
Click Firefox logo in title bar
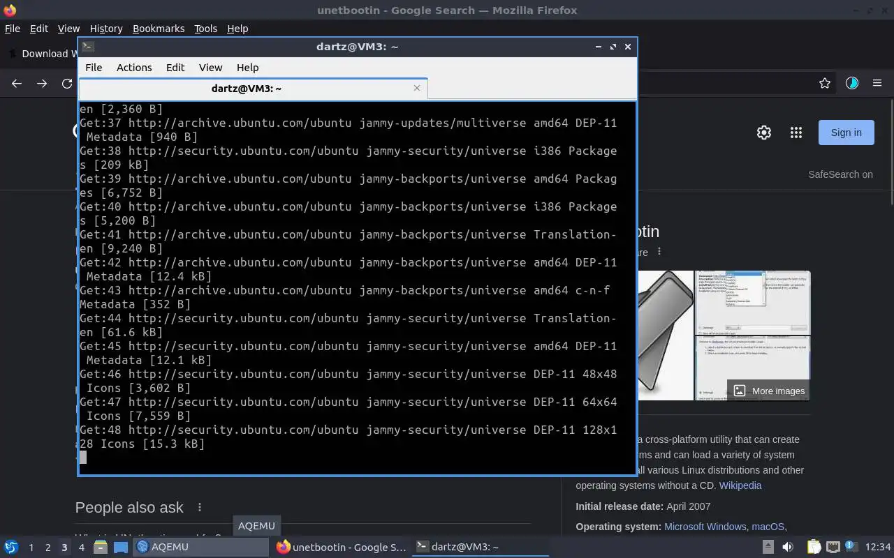tap(10, 10)
